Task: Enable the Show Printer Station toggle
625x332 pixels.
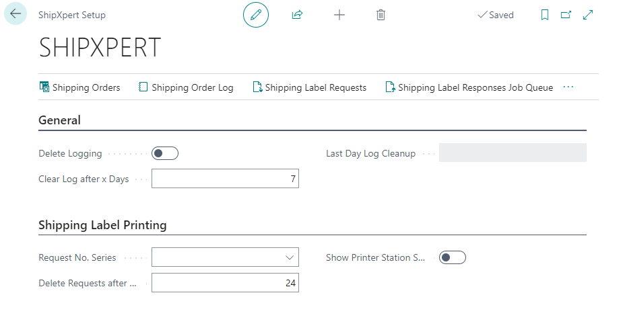Action: coord(452,257)
